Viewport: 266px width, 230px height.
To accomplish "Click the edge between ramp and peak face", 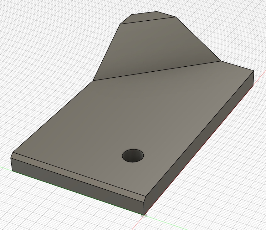I will (147, 21).
